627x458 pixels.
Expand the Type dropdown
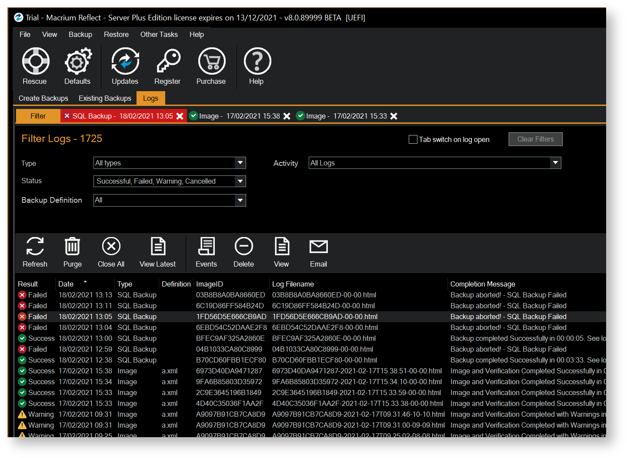(240, 163)
